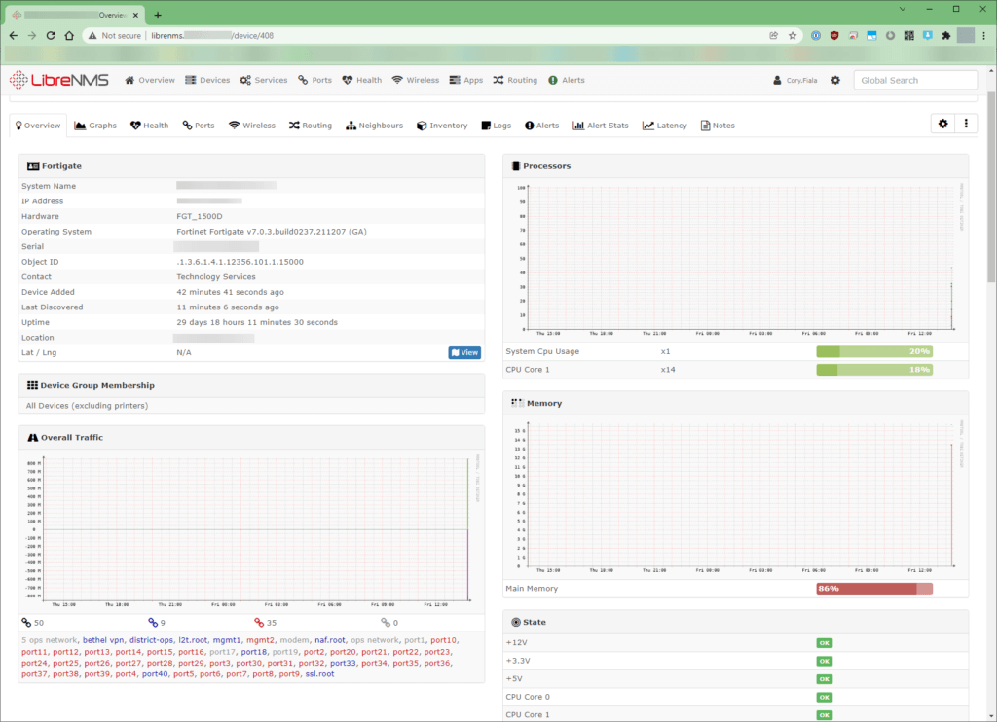
Task: Click the global settings gear in navbar
Action: pyautogui.click(x=835, y=80)
